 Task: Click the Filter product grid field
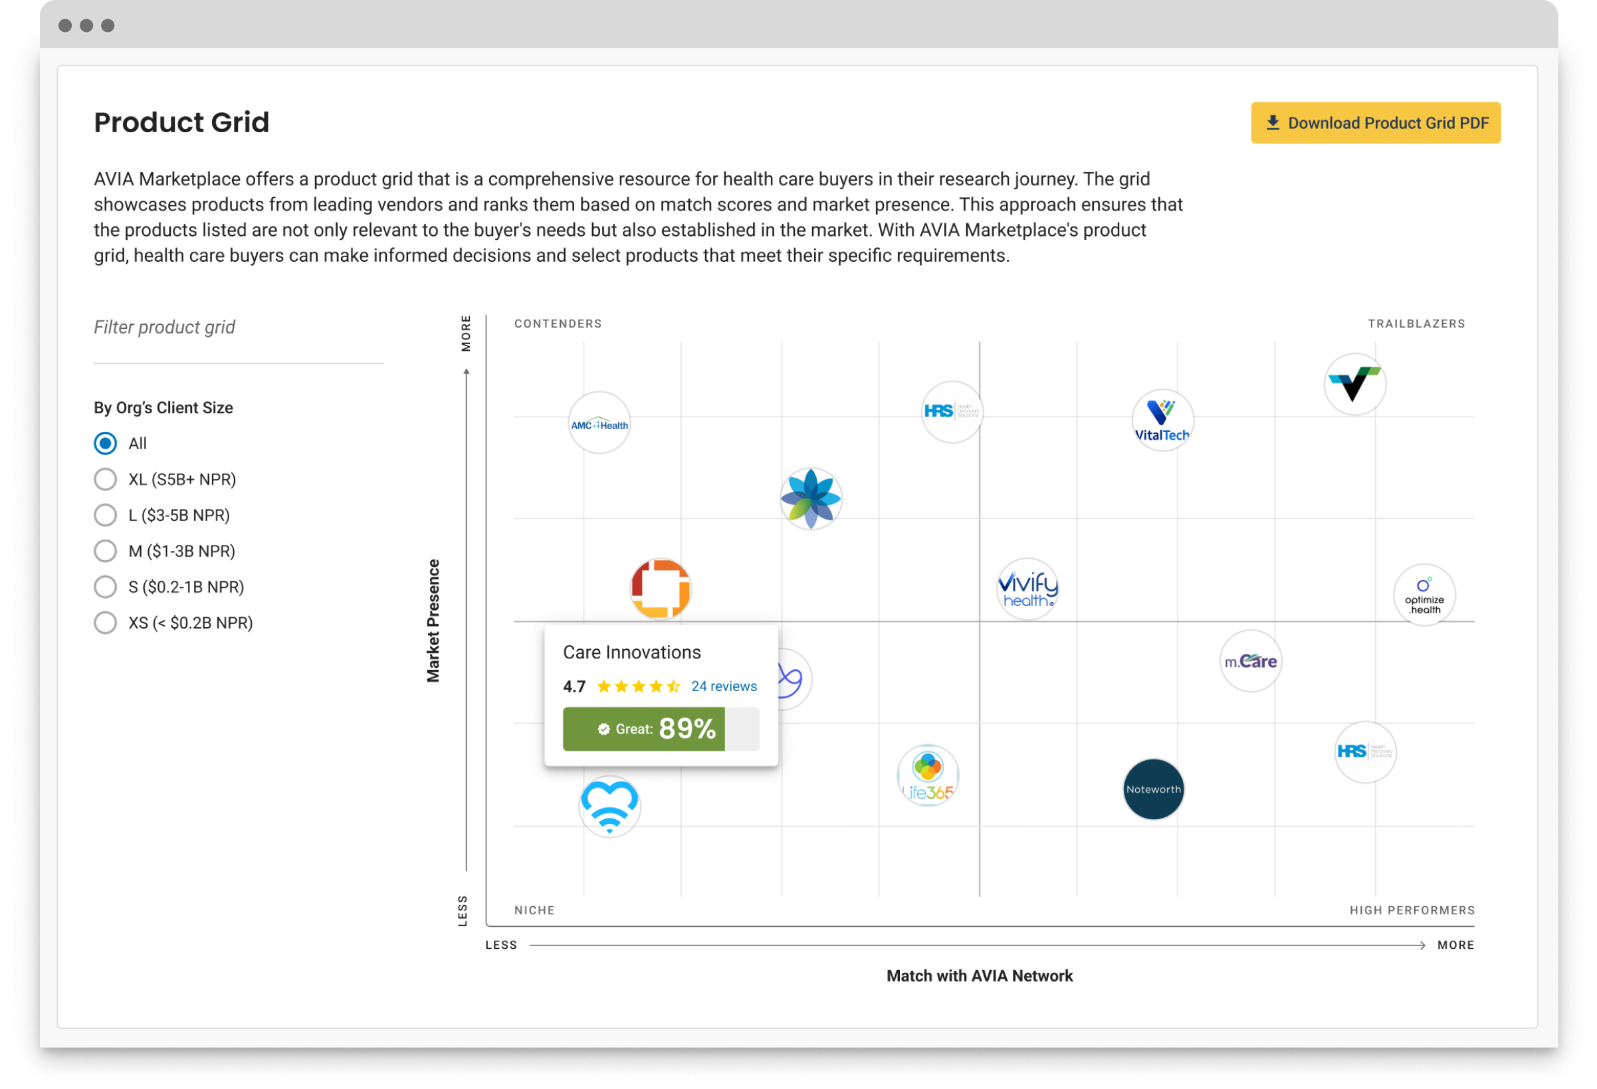pos(238,328)
